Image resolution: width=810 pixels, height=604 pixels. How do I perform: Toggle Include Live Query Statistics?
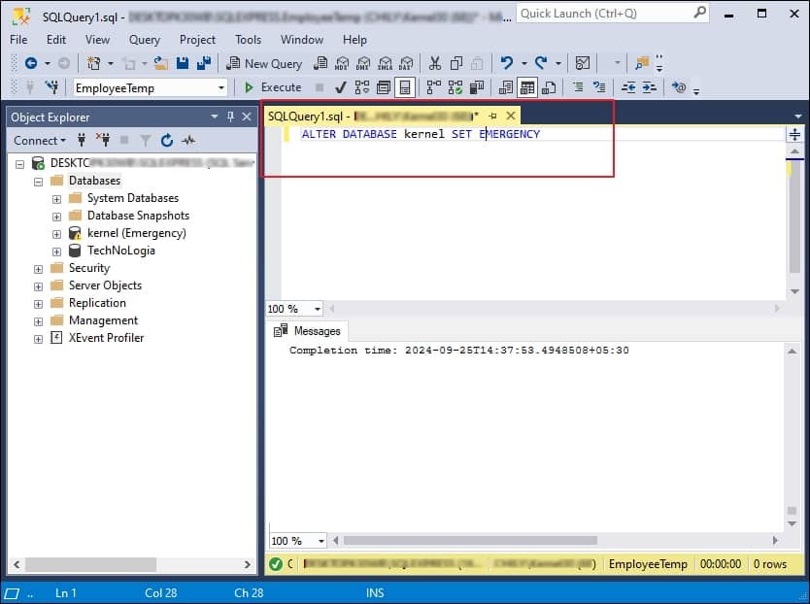click(x=456, y=87)
